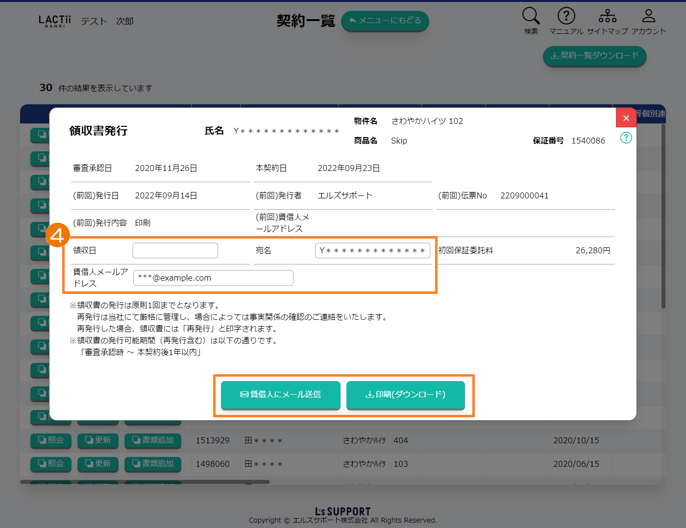Return to menu with メニューにもどる button
Screen dimensions: 686x528
tap(385, 21)
